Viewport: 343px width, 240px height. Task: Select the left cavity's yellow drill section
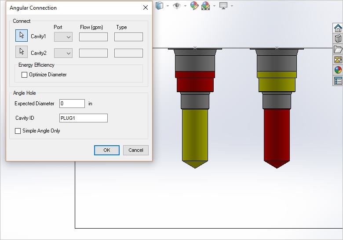(x=195, y=139)
